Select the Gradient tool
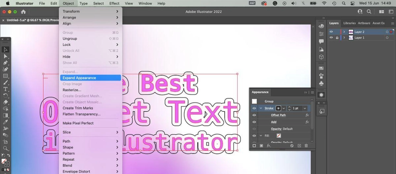This screenshot has width=396, height=174. tap(5, 115)
